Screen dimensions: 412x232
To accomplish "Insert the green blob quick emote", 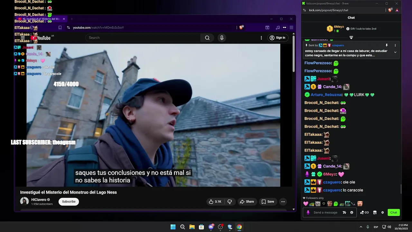I will [x=336, y=204].
